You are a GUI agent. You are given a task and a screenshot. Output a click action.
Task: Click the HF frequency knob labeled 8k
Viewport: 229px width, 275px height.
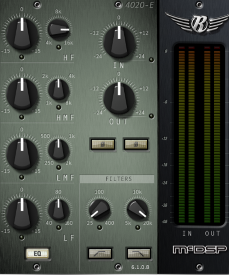tap(58, 30)
